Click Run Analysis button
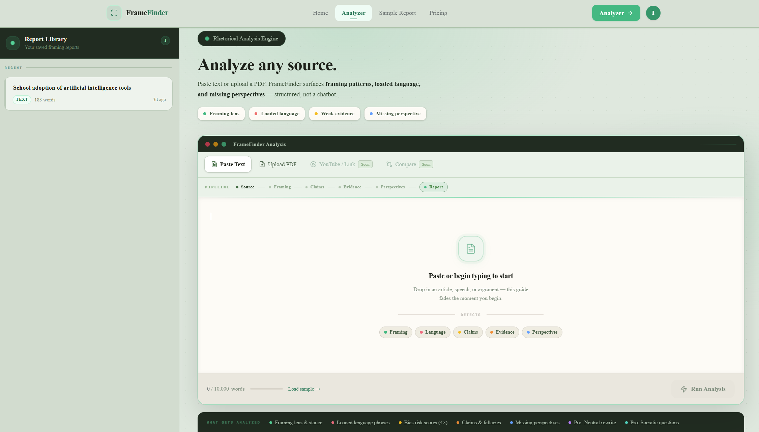 (703, 389)
